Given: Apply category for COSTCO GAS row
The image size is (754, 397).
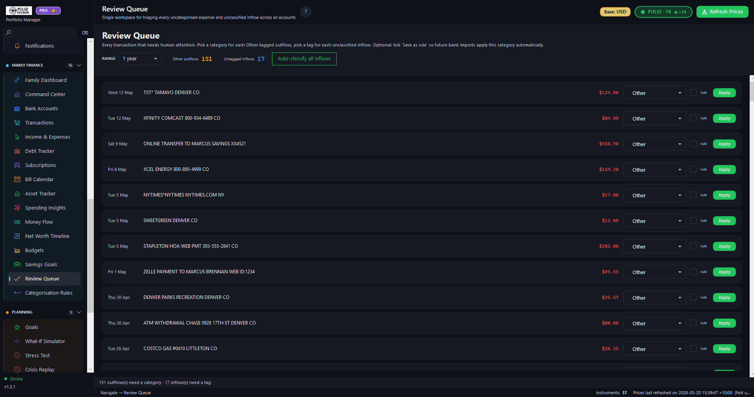Looking at the screenshot, I should pyautogui.click(x=724, y=349).
